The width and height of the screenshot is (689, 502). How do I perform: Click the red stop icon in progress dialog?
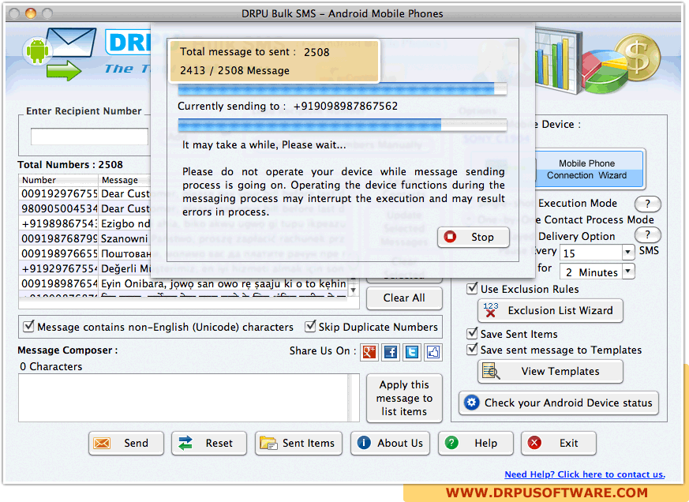coord(450,237)
